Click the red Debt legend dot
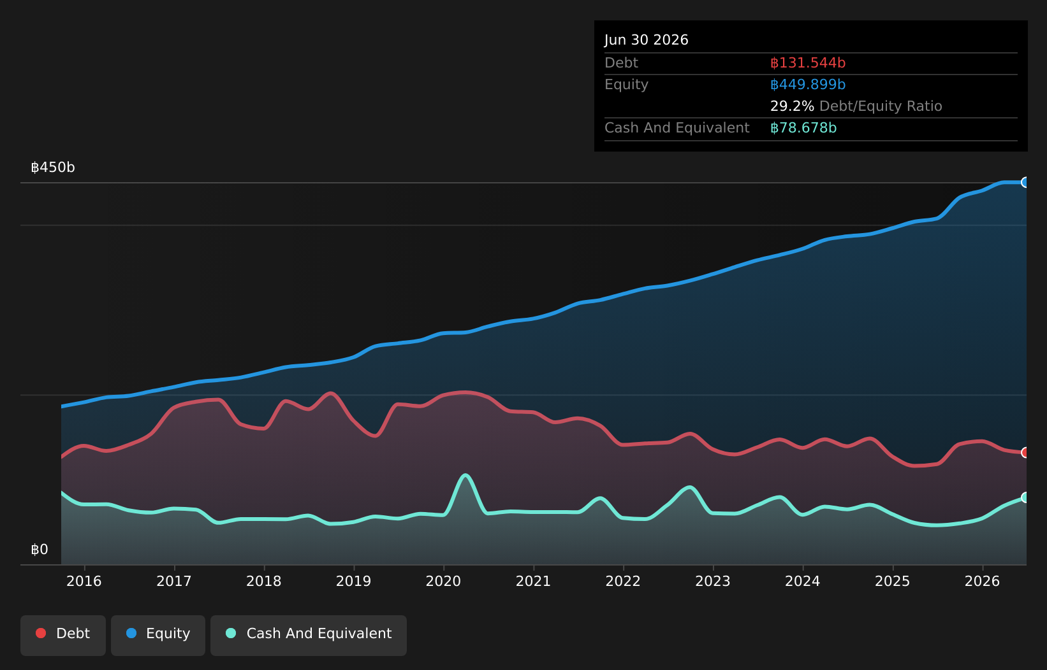 41,633
